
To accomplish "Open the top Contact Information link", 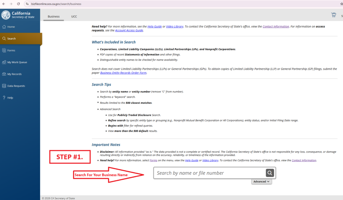I will pos(276,26).
